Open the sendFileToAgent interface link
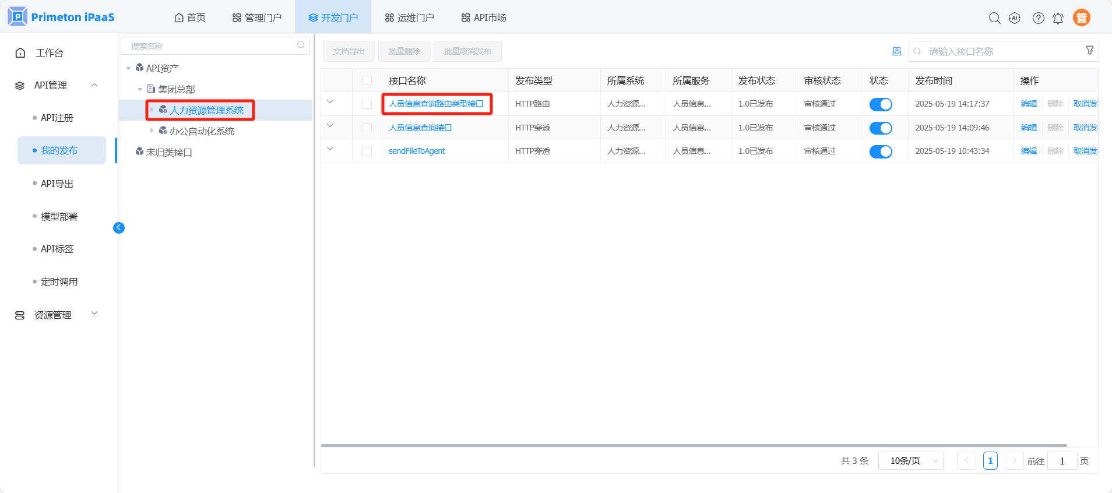 tap(416, 151)
